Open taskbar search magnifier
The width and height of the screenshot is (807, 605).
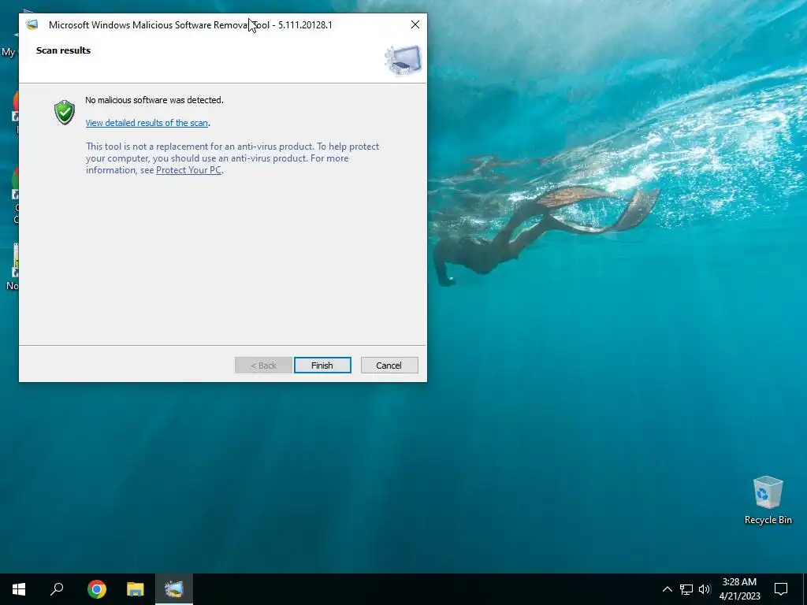pos(57,589)
